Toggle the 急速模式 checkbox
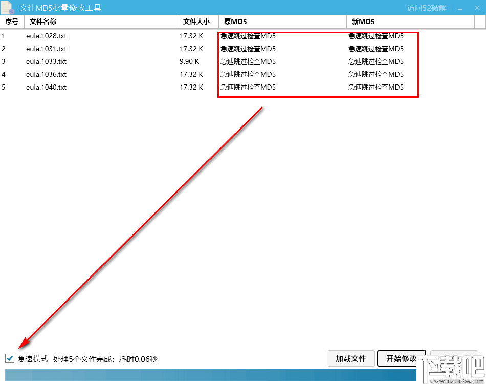 coord(10,358)
